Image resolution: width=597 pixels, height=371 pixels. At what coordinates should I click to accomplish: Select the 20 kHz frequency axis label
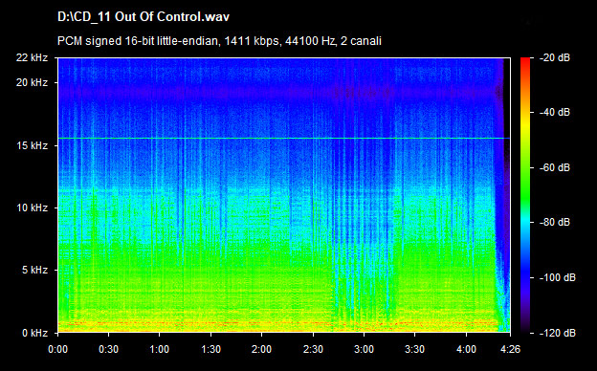pyautogui.click(x=32, y=82)
